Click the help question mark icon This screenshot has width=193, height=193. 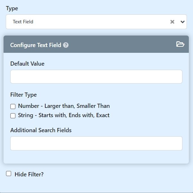(x=66, y=45)
